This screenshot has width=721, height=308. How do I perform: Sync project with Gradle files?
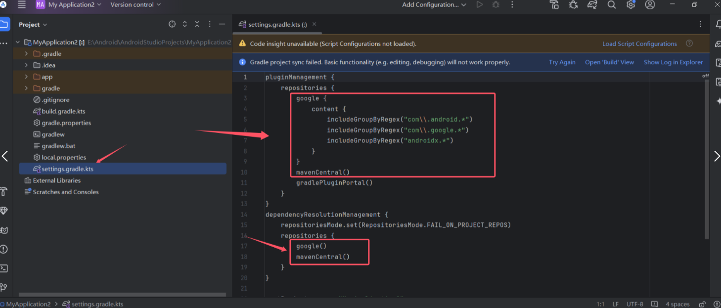592,5
